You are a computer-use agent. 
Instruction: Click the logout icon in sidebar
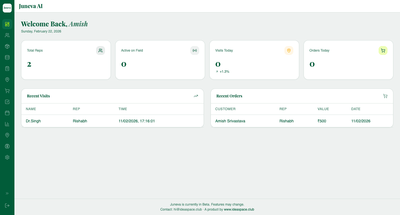7,206
